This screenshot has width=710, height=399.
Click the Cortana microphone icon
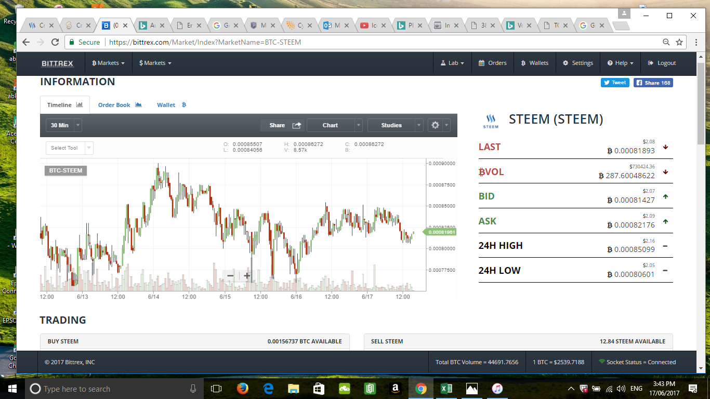193,389
